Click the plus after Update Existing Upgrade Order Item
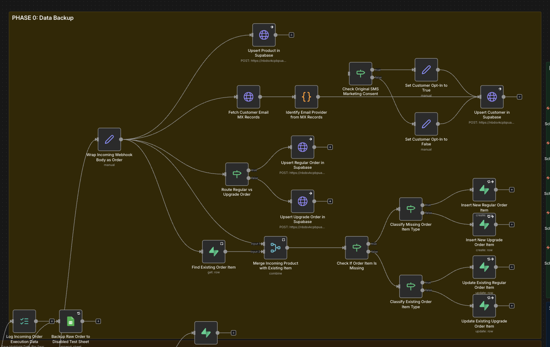The image size is (550, 347). (512, 306)
